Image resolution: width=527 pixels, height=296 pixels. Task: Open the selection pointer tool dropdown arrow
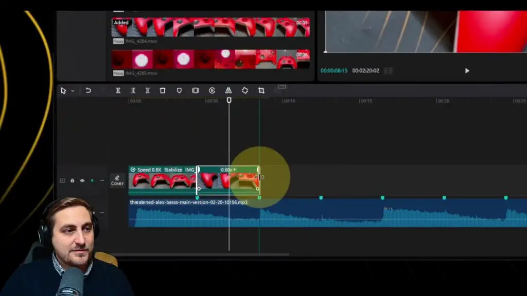point(73,91)
